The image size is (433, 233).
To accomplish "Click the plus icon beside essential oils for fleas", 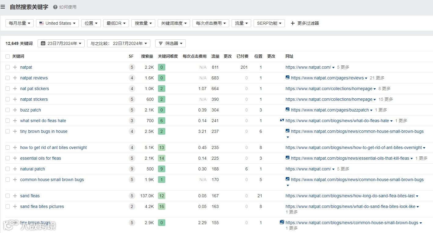I will click(x=15, y=158).
